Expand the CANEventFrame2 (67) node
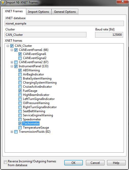129x170 pixels. (12, 62)
